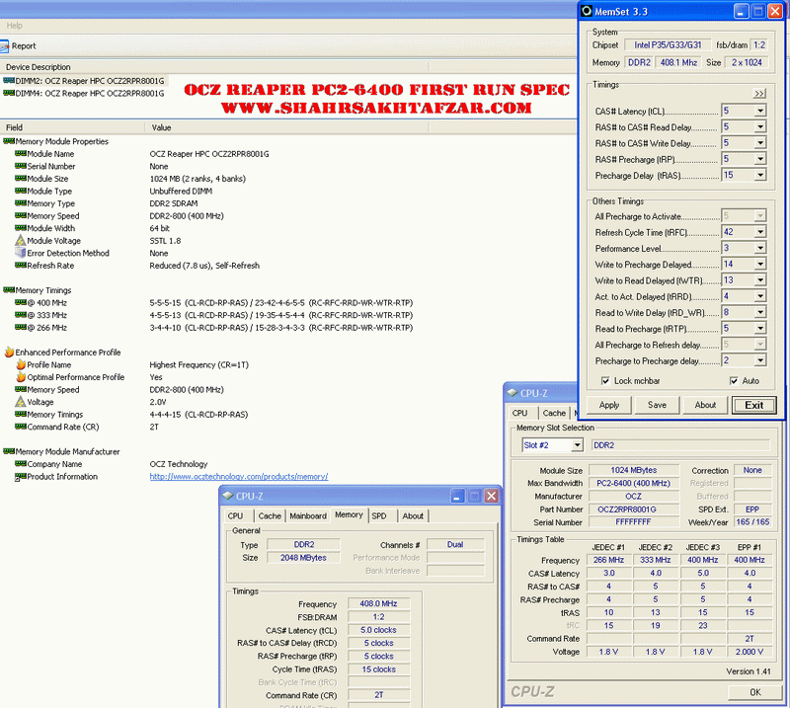
Task: Open the Help menu
Action: click(14, 26)
